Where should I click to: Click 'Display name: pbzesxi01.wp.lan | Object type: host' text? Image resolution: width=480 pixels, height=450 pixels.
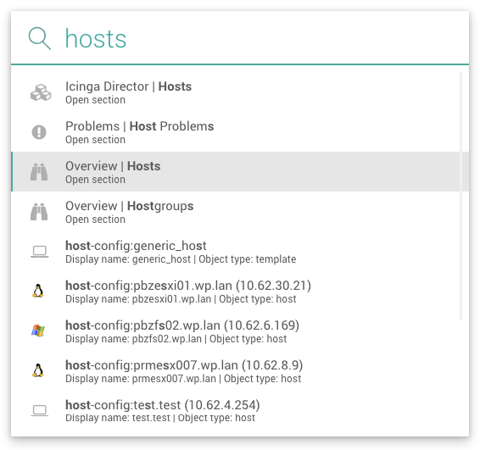[181, 299]
